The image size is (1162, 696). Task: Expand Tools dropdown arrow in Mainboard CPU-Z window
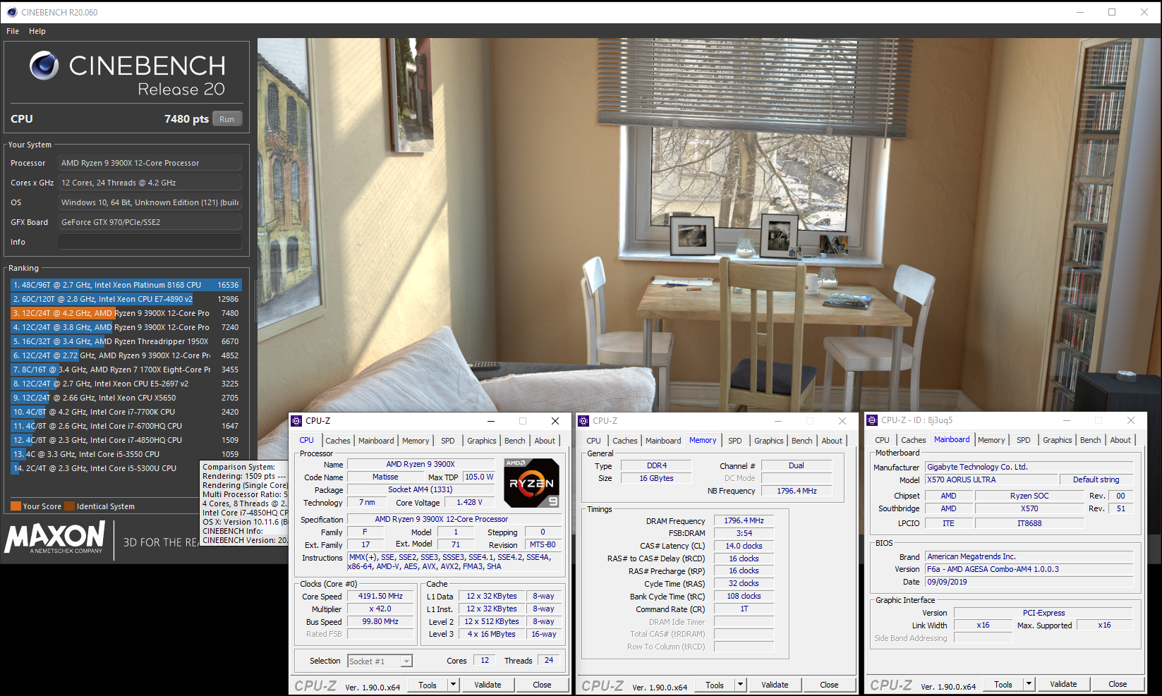[1029, 684]
